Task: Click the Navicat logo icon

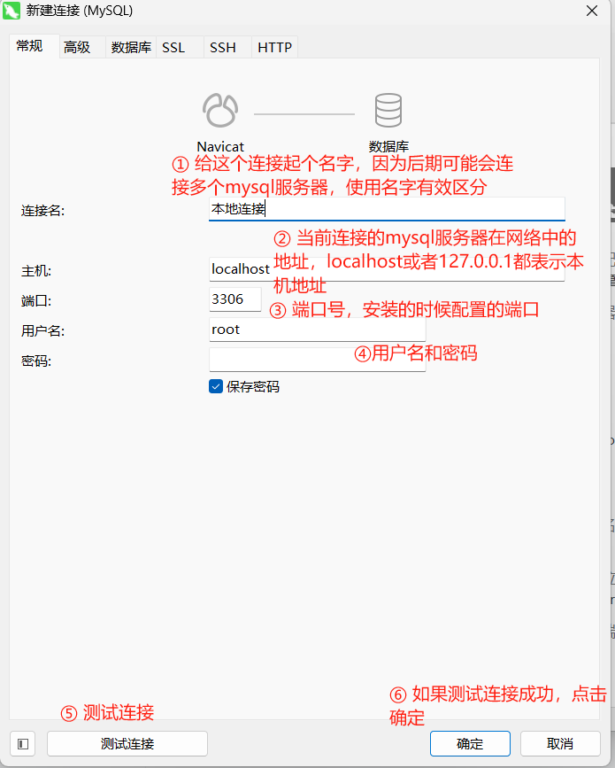Action: [x=220, y=110]
